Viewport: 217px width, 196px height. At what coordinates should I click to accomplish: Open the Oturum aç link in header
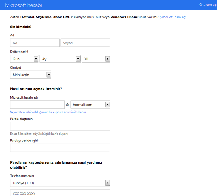pyautogui.click(x=208, y=5)
